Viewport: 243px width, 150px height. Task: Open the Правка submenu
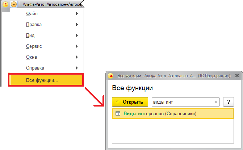tap(47, 25)
